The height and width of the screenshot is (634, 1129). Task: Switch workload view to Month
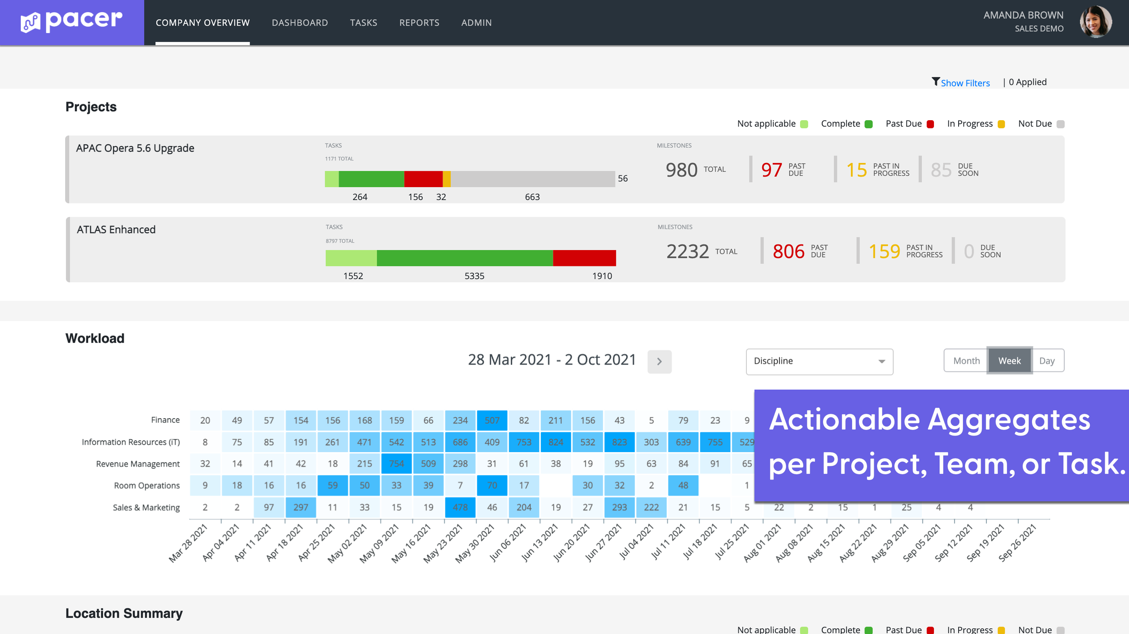pyautogui.click(x=966, y=361)
